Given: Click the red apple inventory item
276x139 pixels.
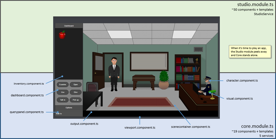Looking at the screenshot, I should pyautogui.click(x=62, y=35).
